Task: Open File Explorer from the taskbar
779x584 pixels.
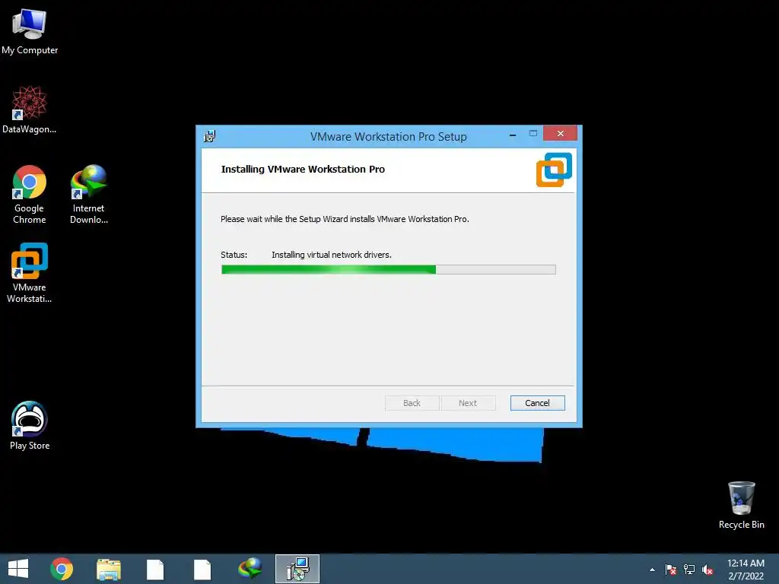Action: point(108,569)
